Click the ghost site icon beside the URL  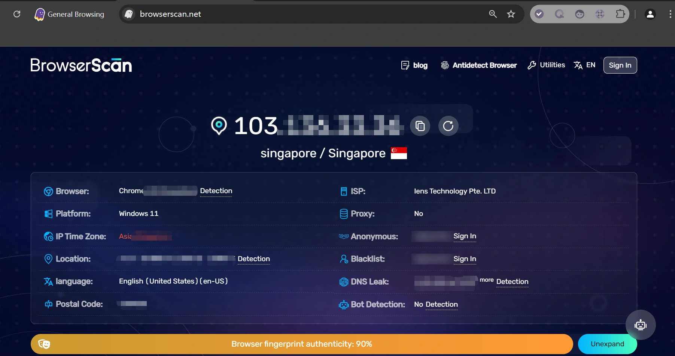click(129, 14)
